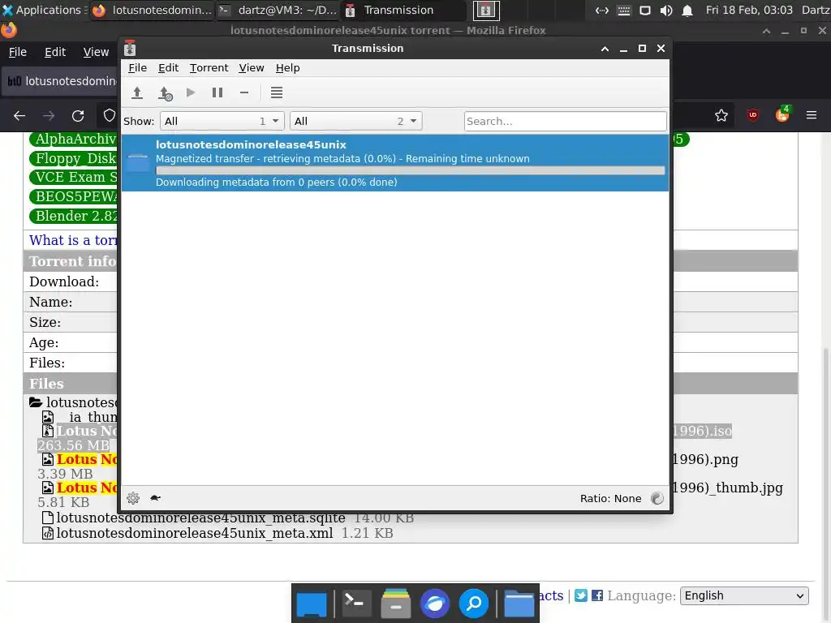
Task: Collapse the lotusnotes folder in Files tree
Action: point(36,402)
